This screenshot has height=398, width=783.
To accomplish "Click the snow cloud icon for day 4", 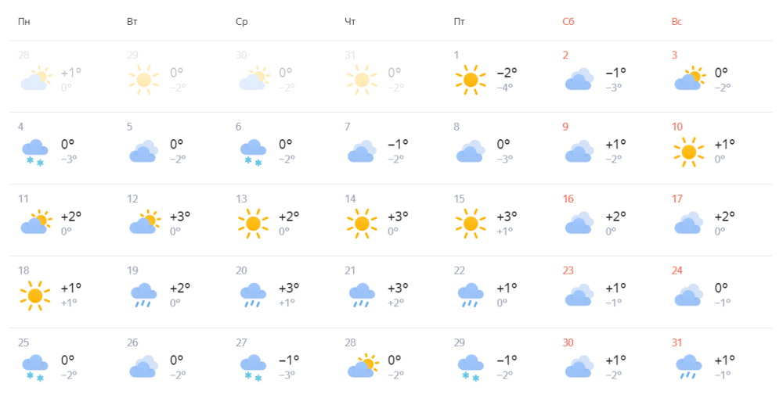I will (x=35, y=152).
